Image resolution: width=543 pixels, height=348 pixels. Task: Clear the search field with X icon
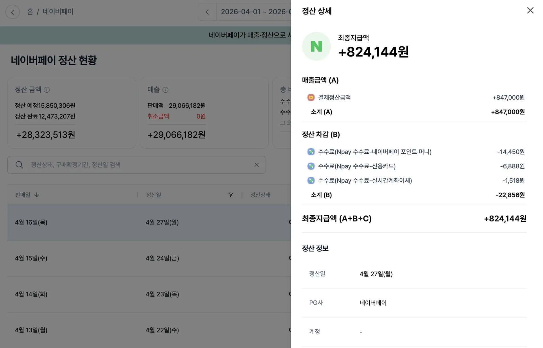tap(257, 165)
